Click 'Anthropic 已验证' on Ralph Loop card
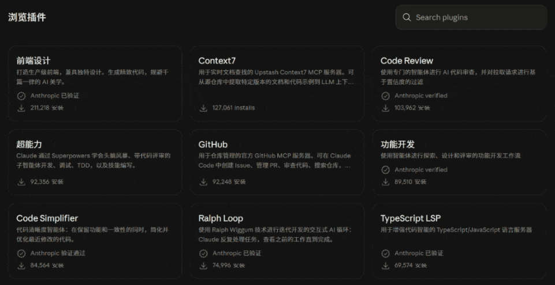The image size is (555, 285). point(237,253)
